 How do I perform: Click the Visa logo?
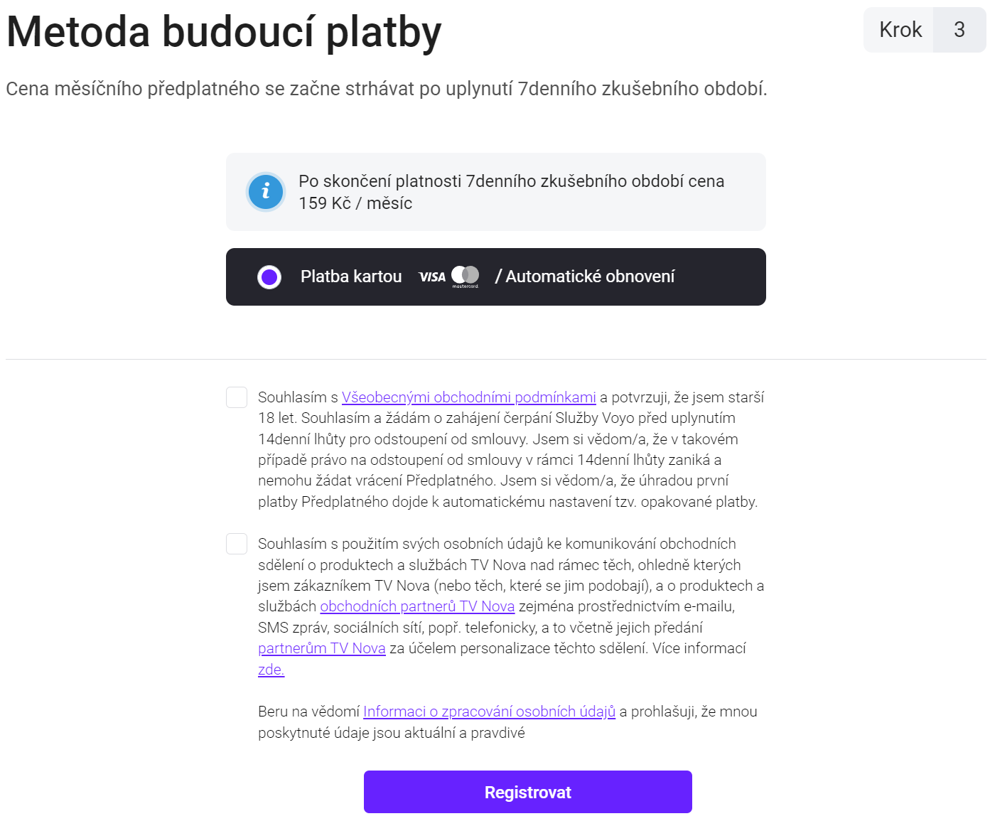pos(432,277)
